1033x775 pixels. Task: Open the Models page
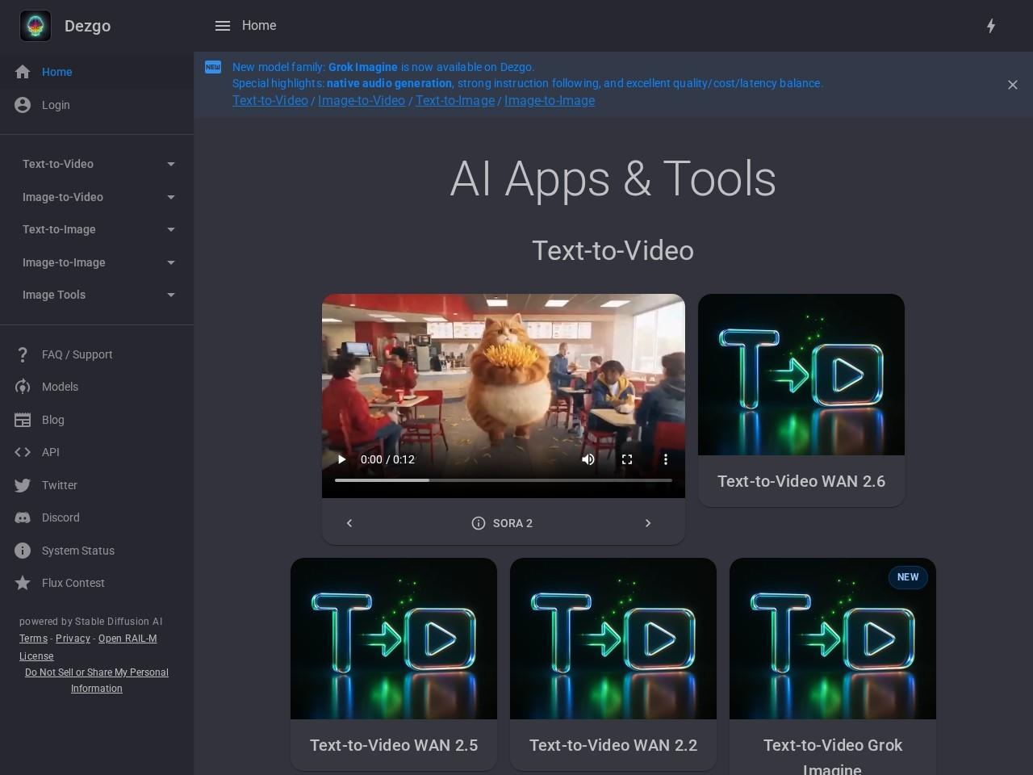point(60,387)
